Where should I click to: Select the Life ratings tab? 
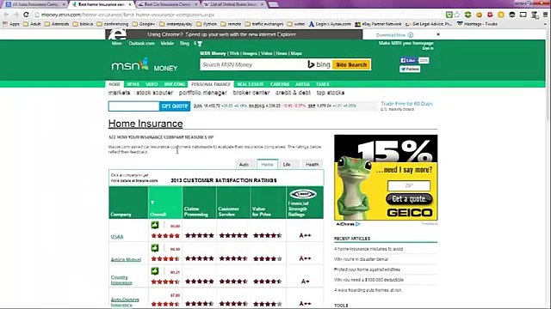tap(287, 164)
